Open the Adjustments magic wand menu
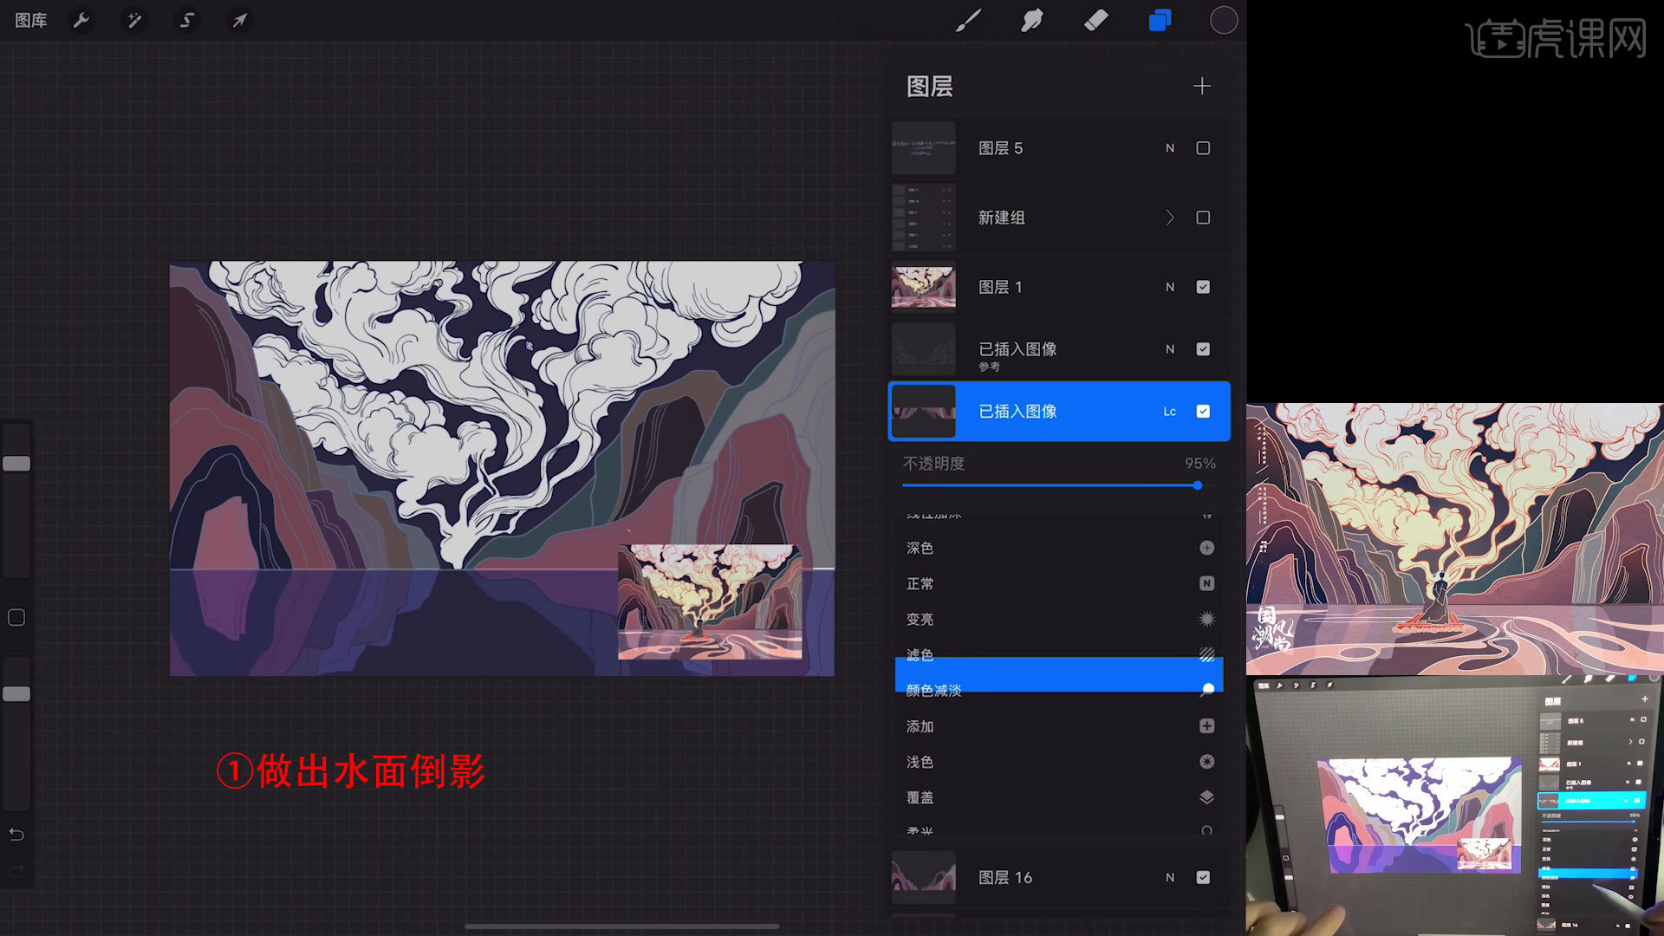 [134, 20]
